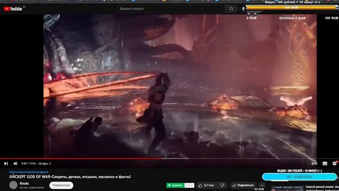This screenshot has height=191, width=339.
Task: Open the 720 quality dropdown next to Скачать
Action: [x=190, y=185]
